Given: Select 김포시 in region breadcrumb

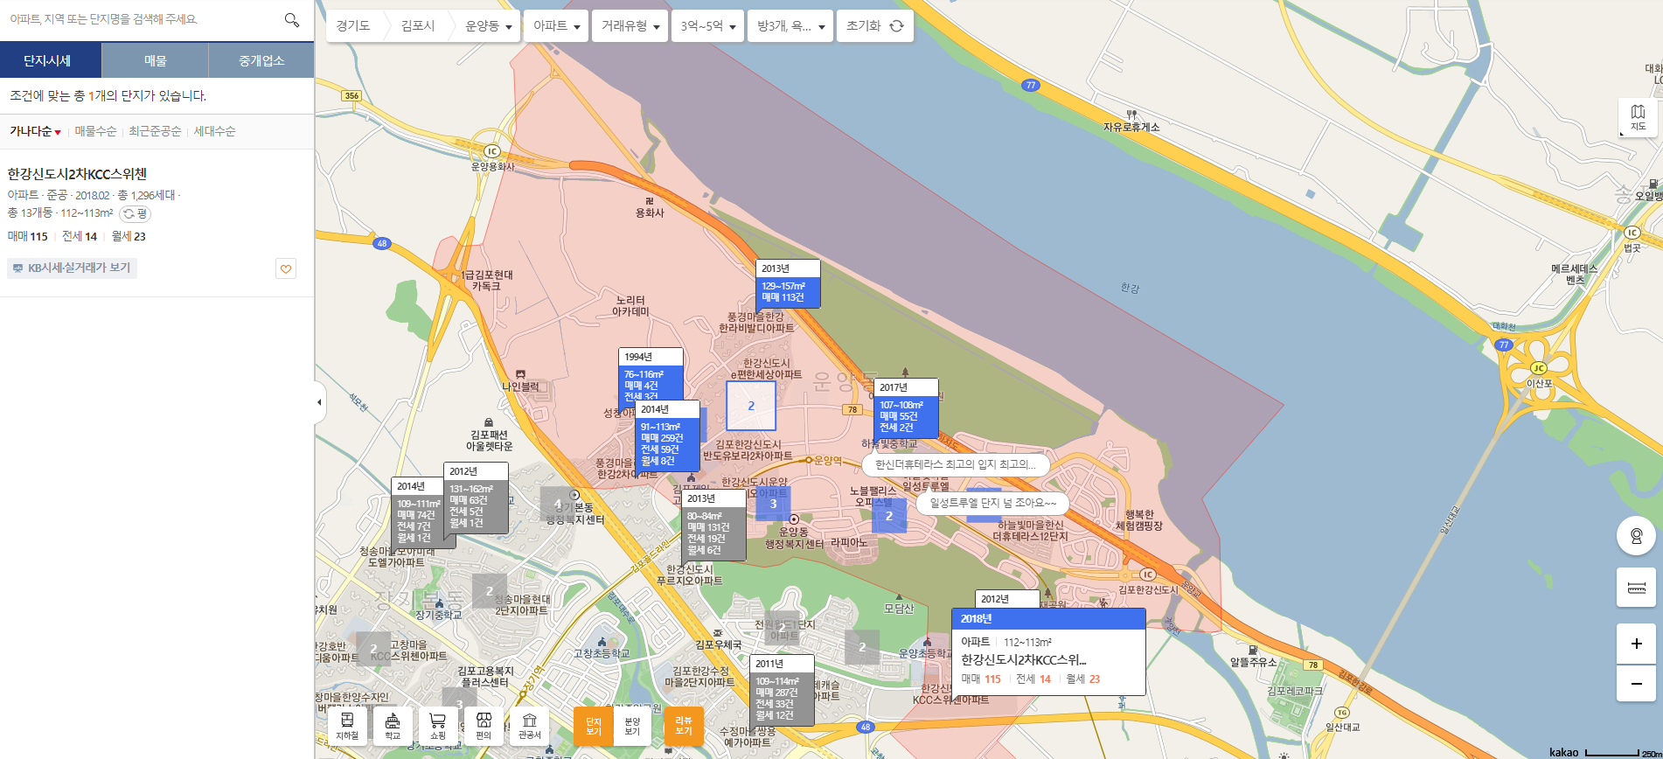Looking at the screenshot, I should [418, 26].
